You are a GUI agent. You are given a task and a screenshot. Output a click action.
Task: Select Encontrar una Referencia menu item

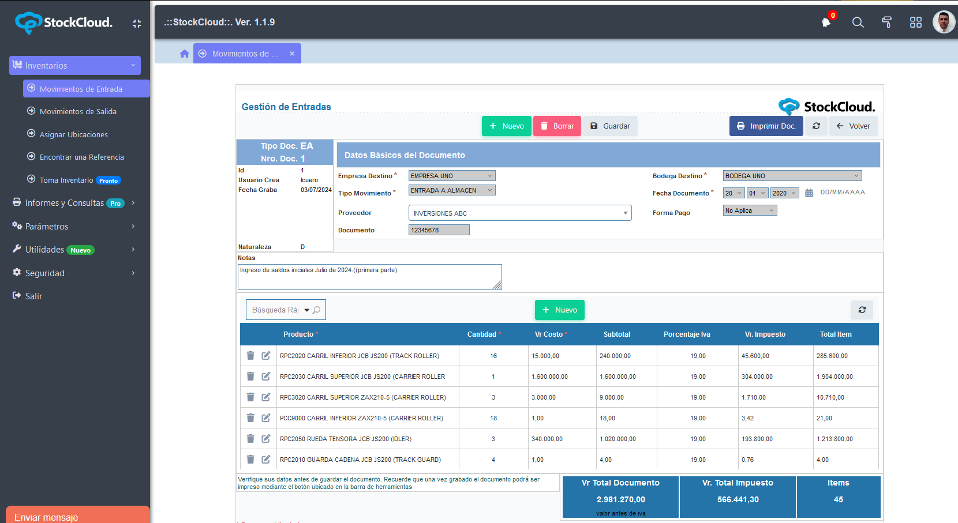(81, 157)
